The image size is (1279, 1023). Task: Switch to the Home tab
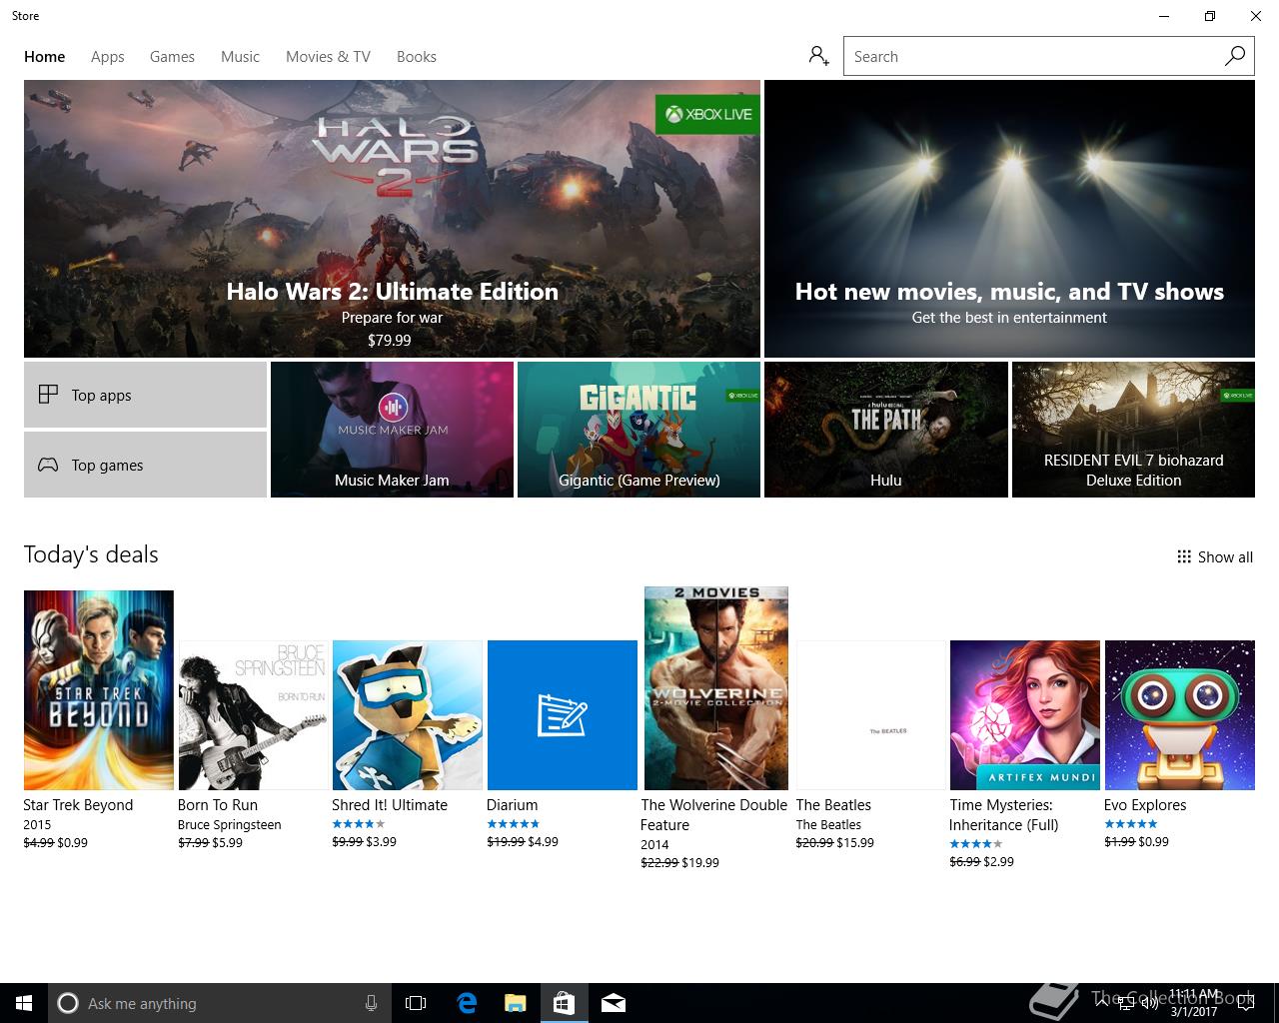coord(45,56)
